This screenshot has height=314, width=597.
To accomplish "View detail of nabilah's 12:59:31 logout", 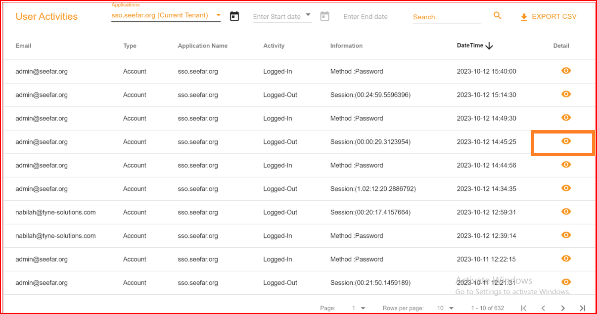I will 566,212.
